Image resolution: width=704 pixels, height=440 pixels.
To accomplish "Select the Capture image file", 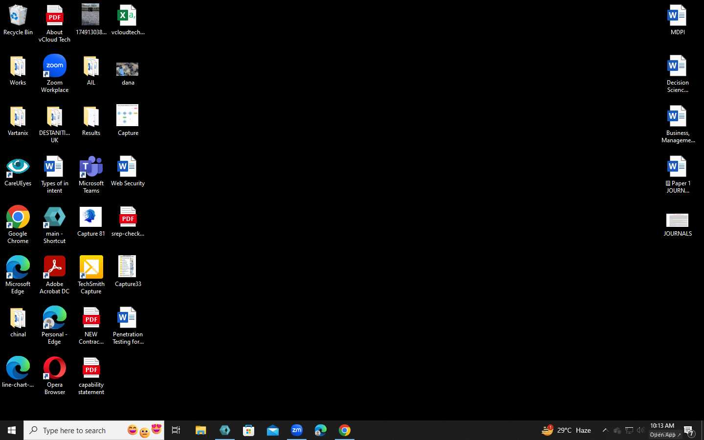I will [x=128, y=120].
